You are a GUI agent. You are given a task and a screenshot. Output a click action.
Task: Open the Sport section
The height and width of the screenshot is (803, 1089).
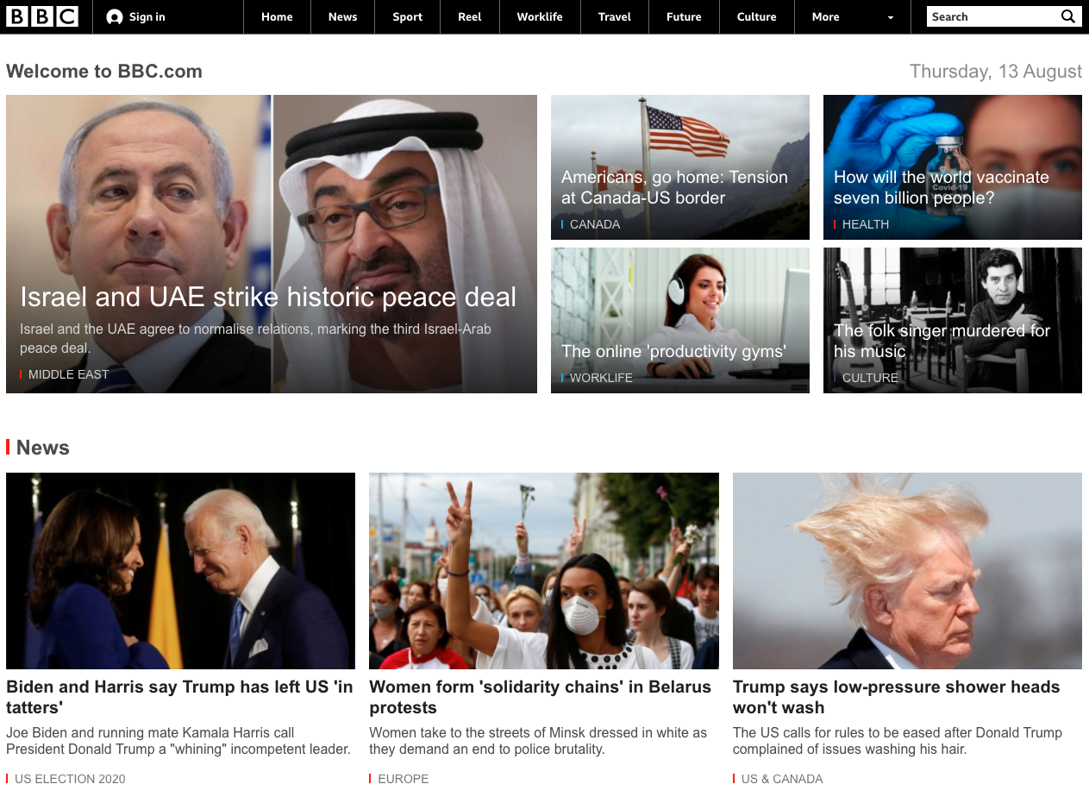(406, 16)
